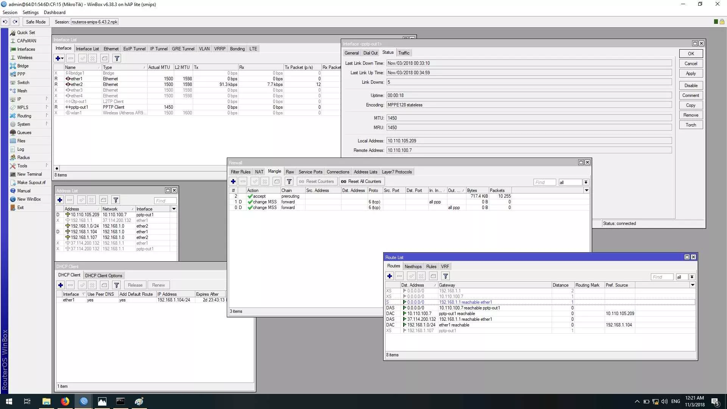
Task: Open PPP in the sidebar
Action: [x=21, y=74]
